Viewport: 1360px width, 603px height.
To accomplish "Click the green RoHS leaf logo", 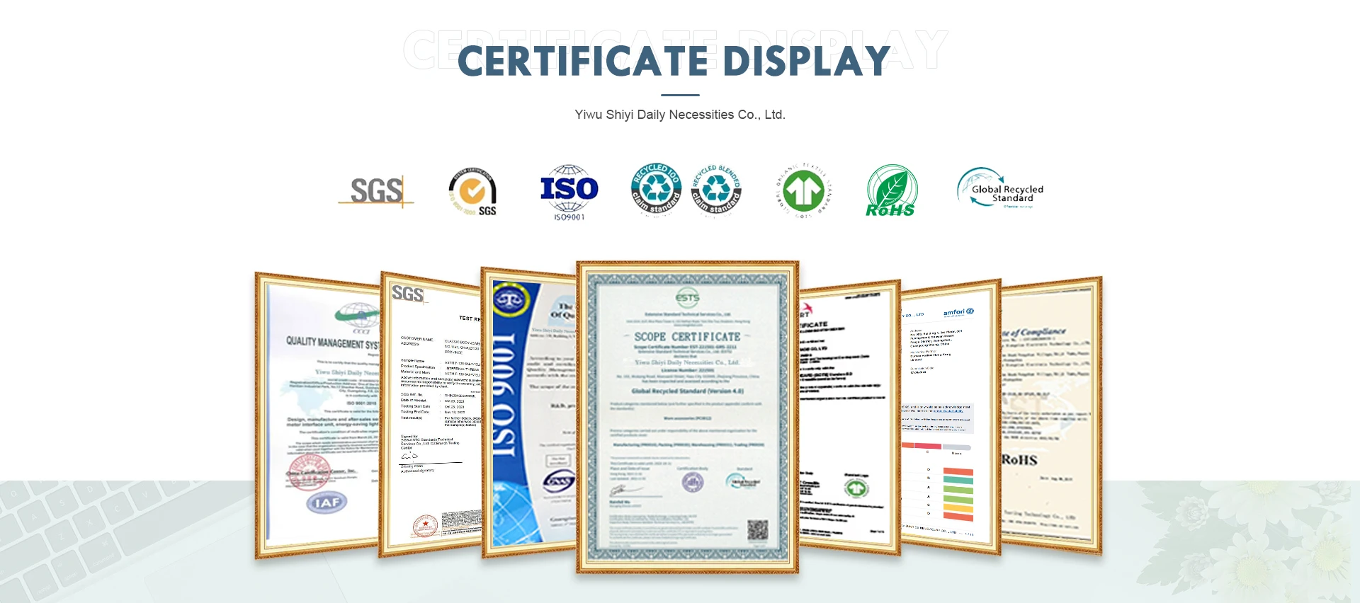I will point(892,191).
